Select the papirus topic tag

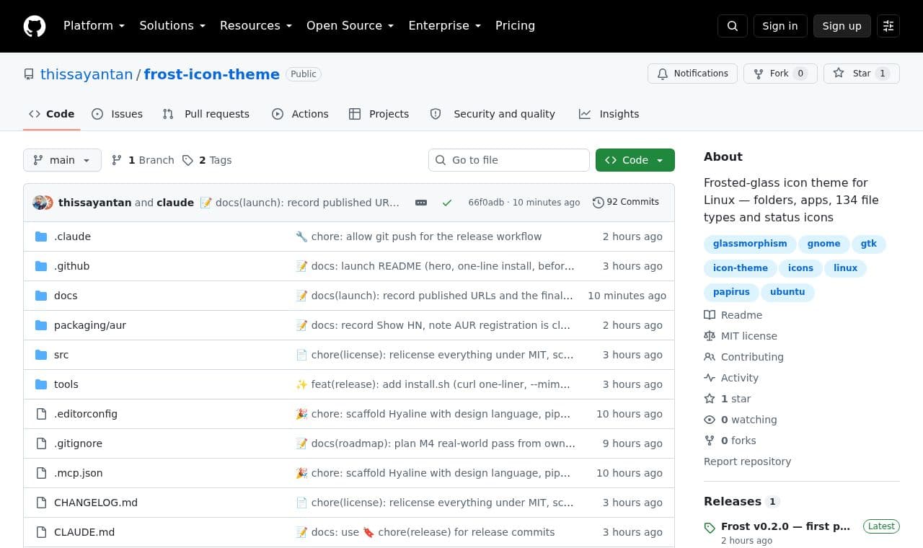731,292
